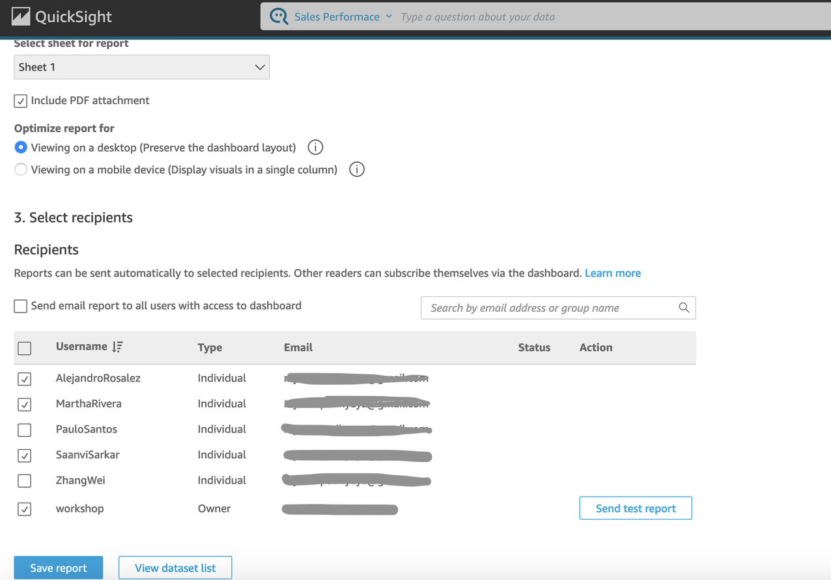831x580 pixels.
Task: Check Send email report to all users
Action: pos(21,306)
